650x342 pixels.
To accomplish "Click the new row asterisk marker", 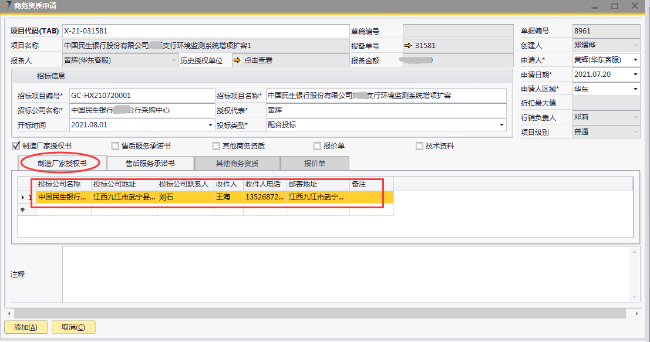I will click(23, 209).
